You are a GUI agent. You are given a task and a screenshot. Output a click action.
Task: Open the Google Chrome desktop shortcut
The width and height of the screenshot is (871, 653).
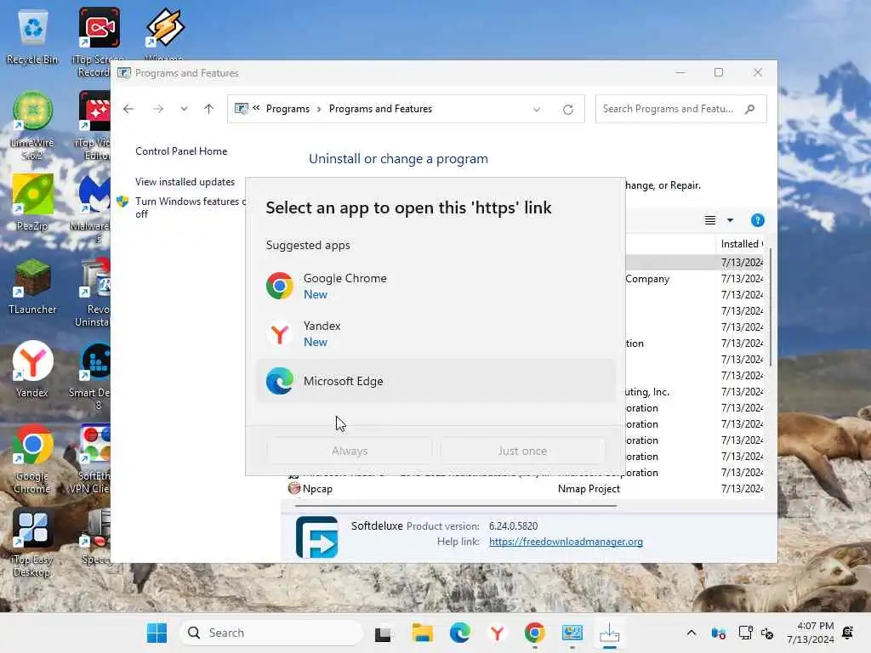tap(32, 459)
